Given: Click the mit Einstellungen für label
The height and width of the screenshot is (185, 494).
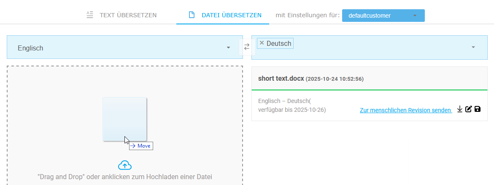Looking at the screenshot, I should pyautogui.click(x=308, y=15).
